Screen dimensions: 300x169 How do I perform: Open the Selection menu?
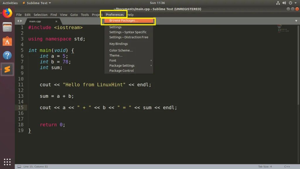[x=40, y=15]
